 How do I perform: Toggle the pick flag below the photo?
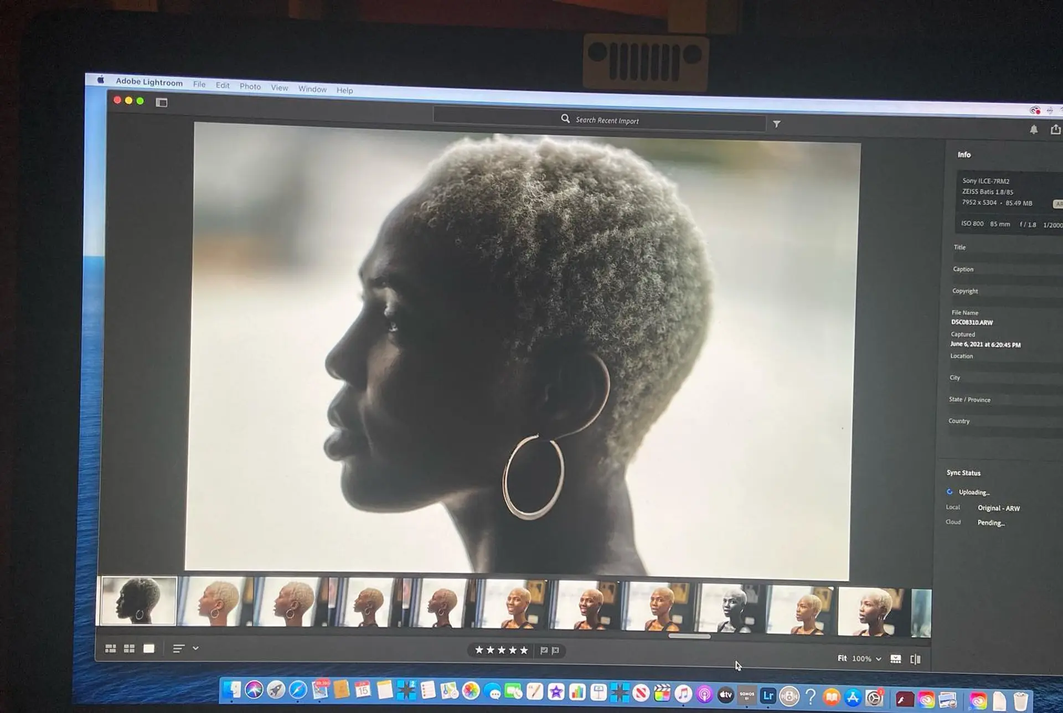pyautogui.click(x=545, y=650)
